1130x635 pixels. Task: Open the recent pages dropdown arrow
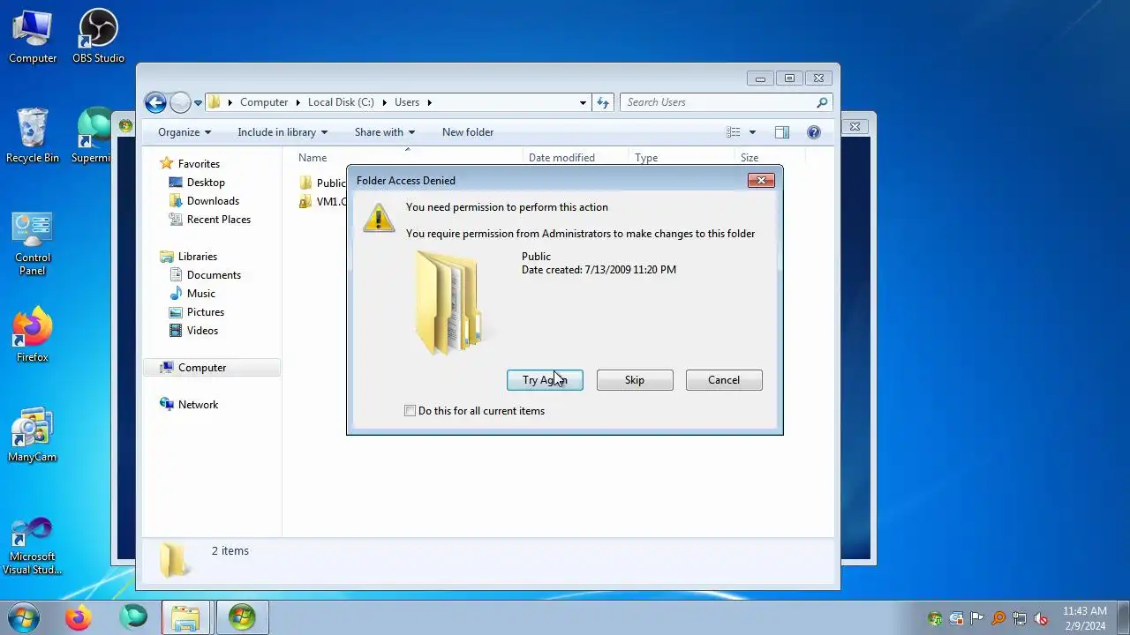(198, 102)
